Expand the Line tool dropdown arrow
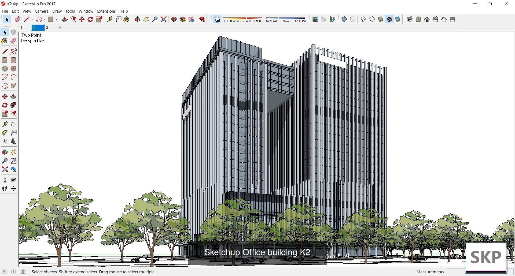The image size is (515, 276). pyautogui.click(x=32, y=19)
